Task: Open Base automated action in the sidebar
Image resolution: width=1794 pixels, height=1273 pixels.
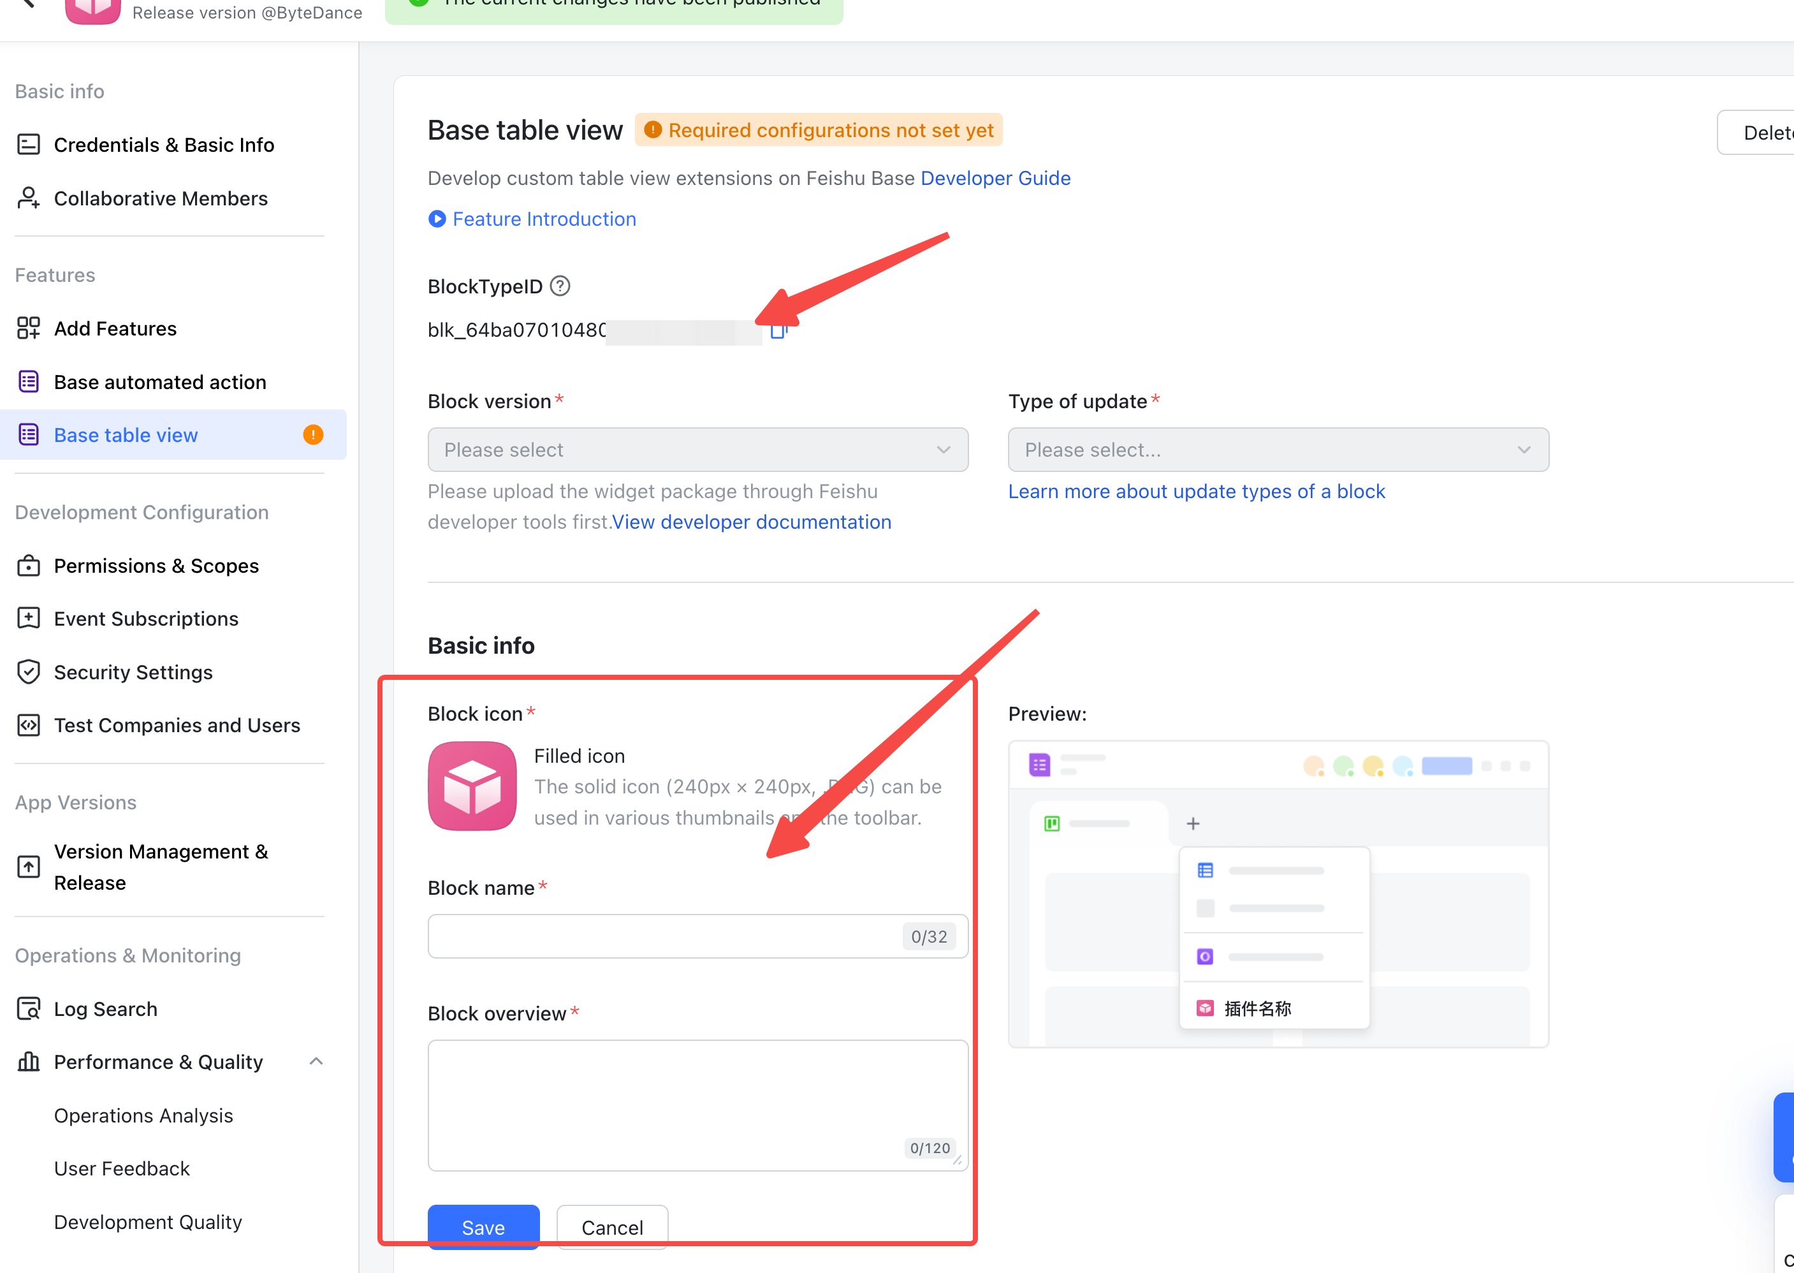Action: tap(160, 382)
